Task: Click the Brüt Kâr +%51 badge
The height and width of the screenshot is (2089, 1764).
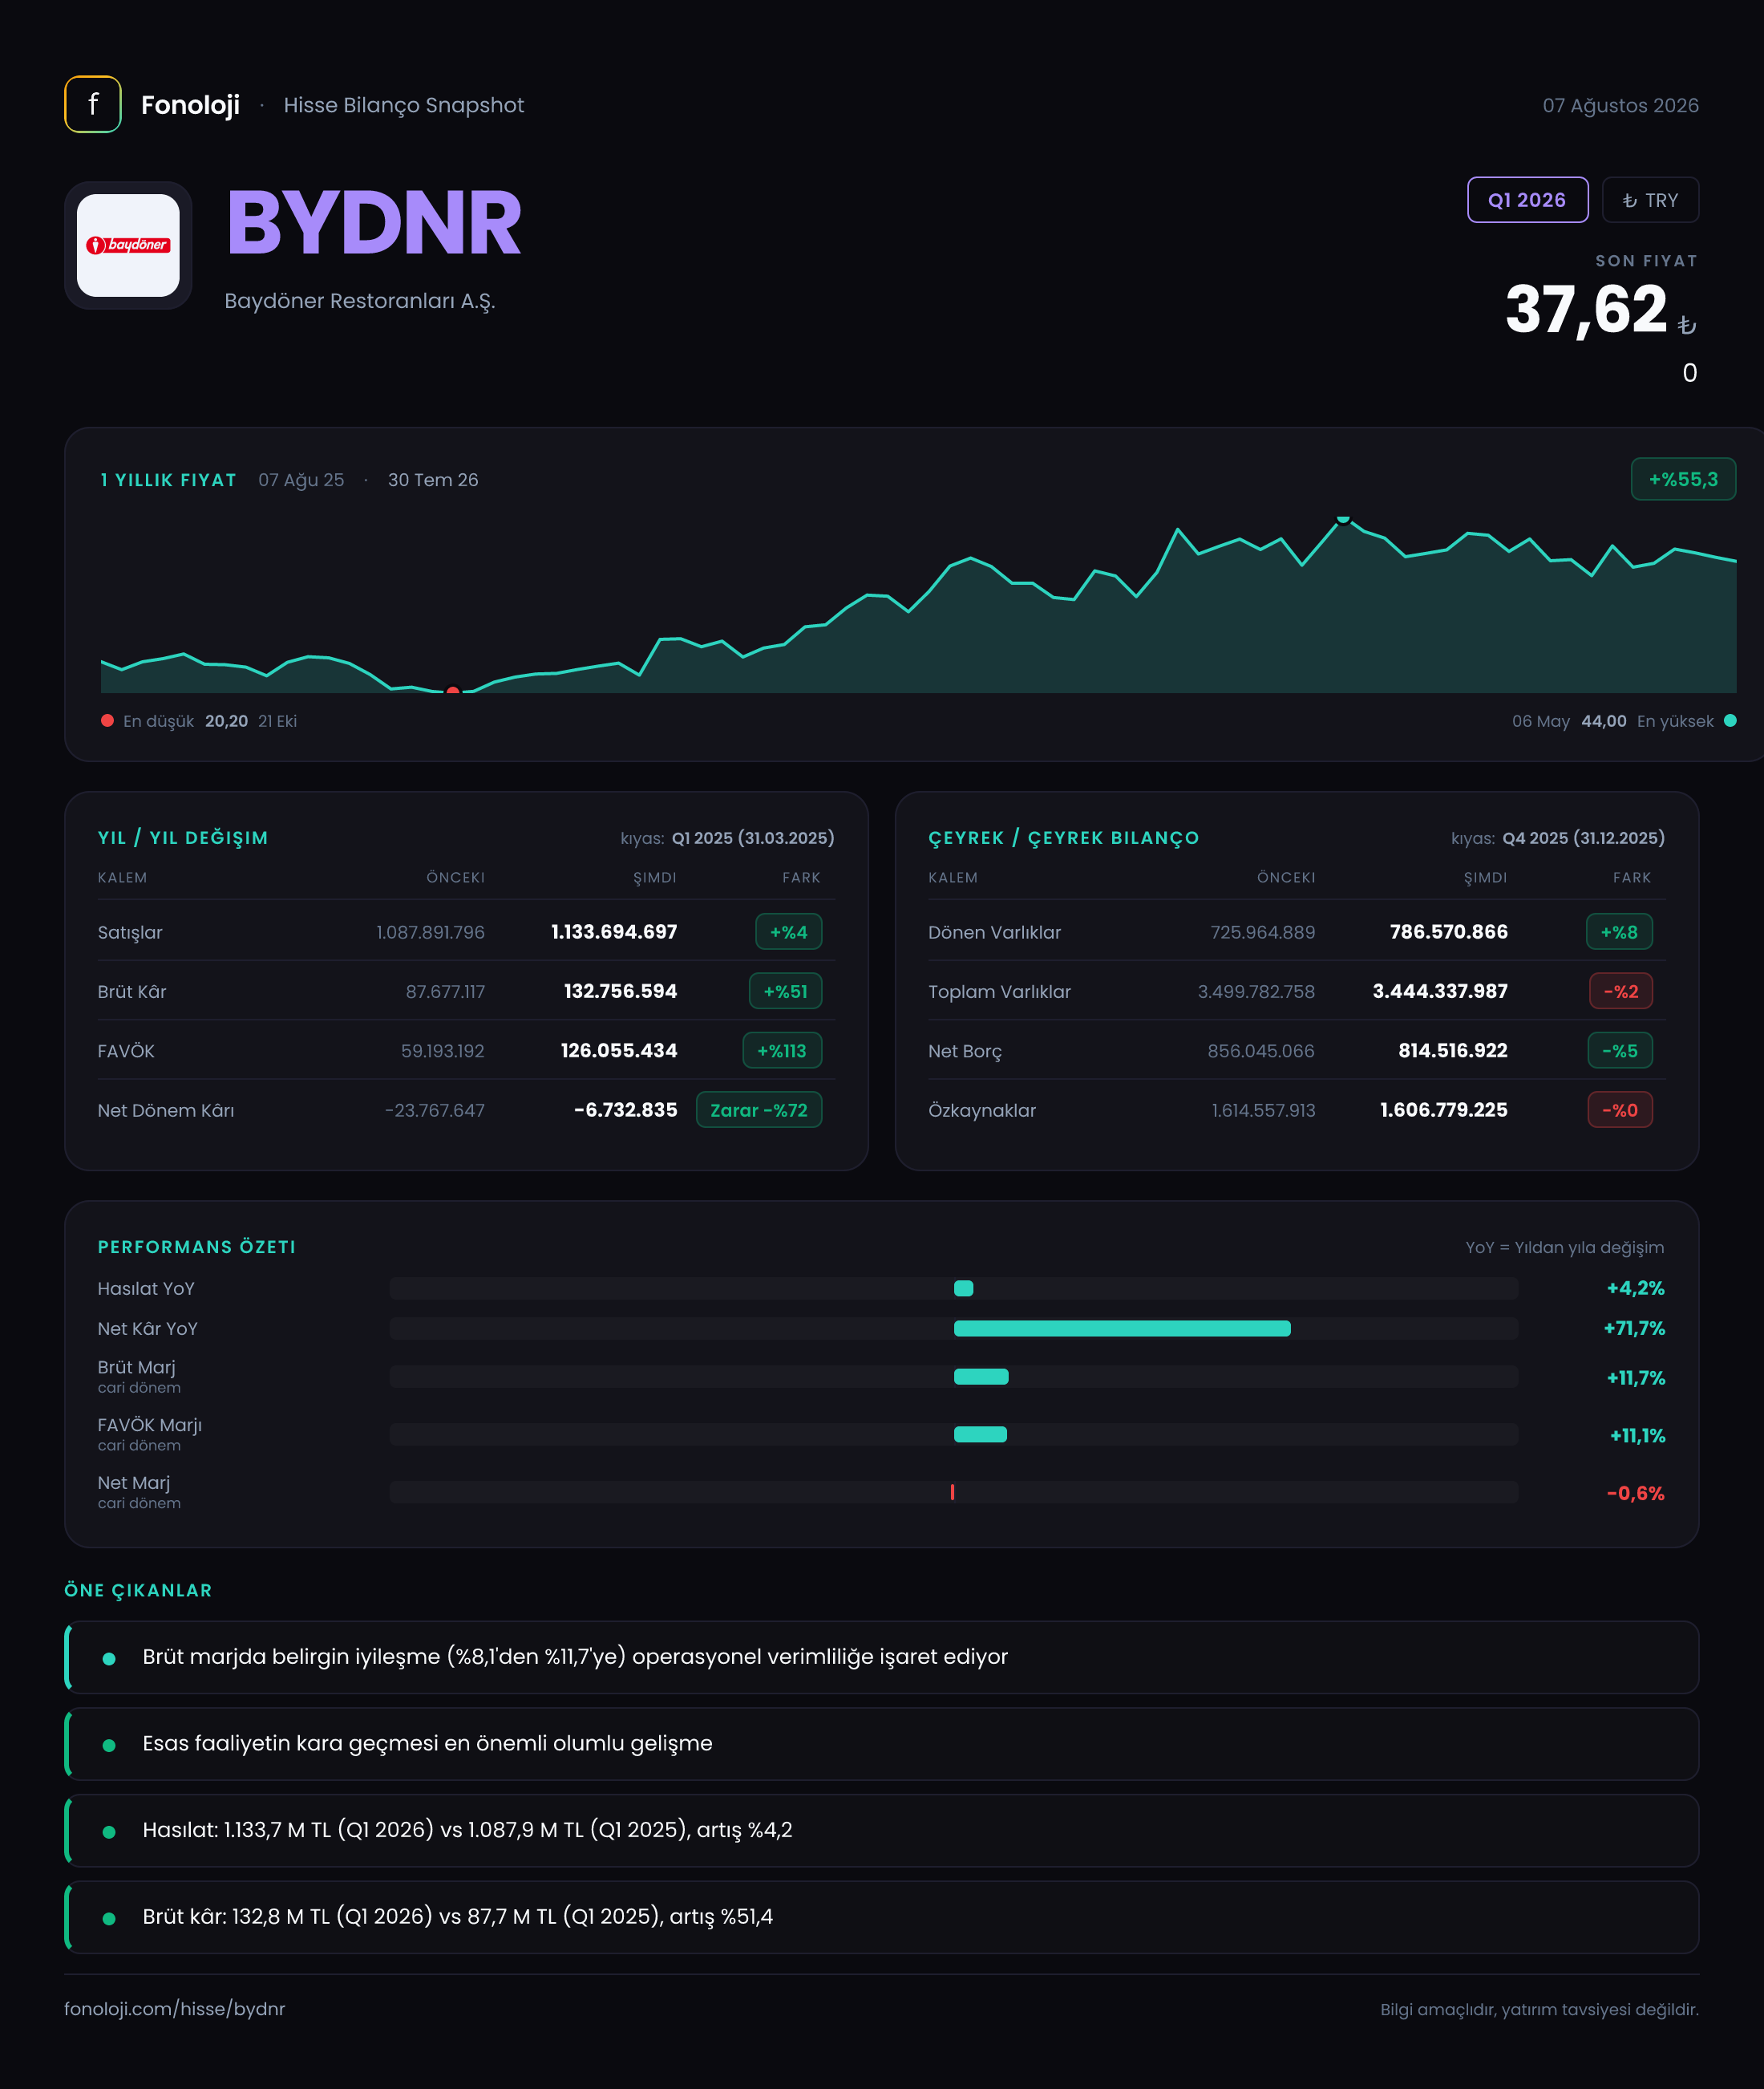Action: [785, 992]
